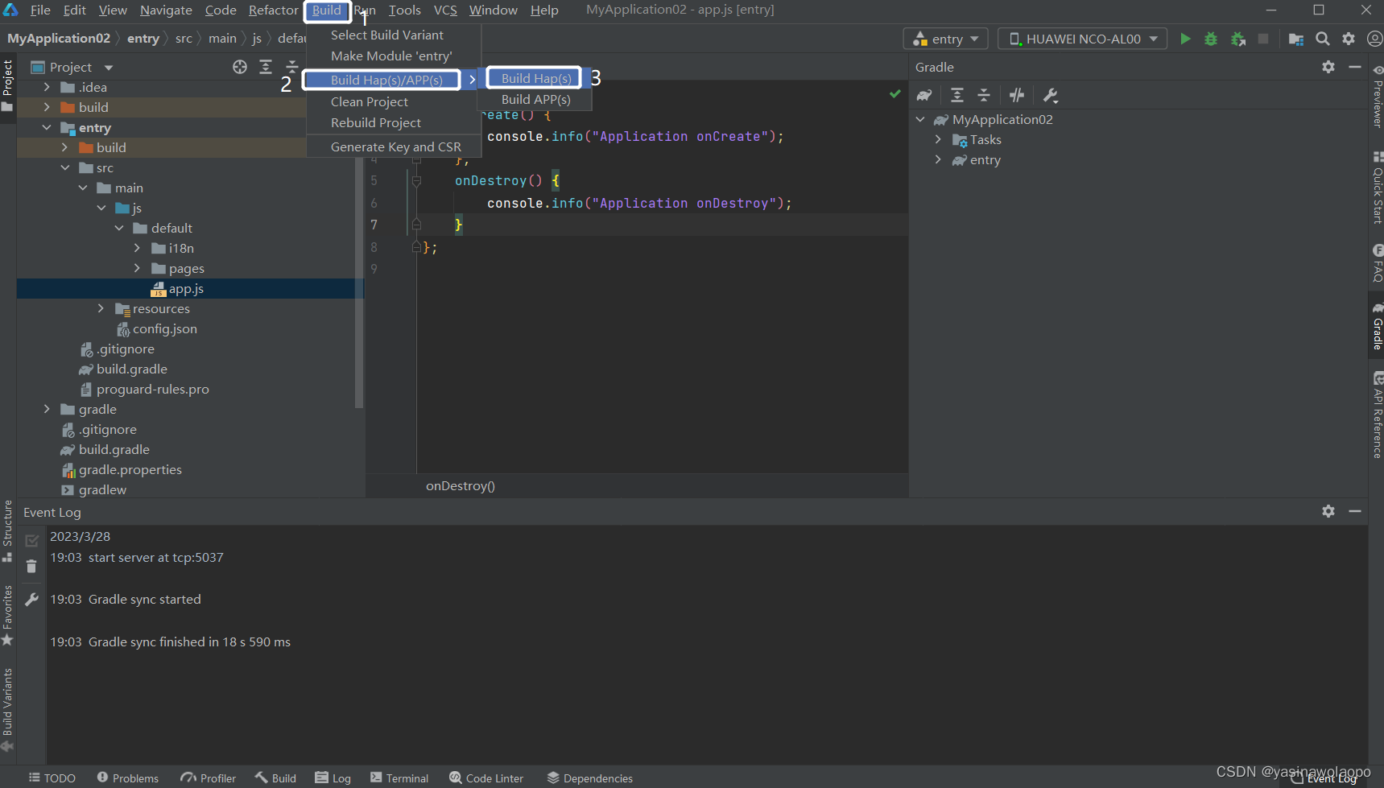Open the Code Linter tool window
Viewport: 1384px width, 788px height.
pyautogui.click(x=487, y=778)
